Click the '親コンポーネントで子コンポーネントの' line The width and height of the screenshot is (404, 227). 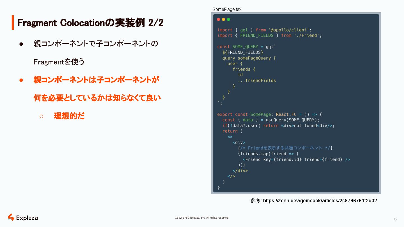[x=96, y=44]
